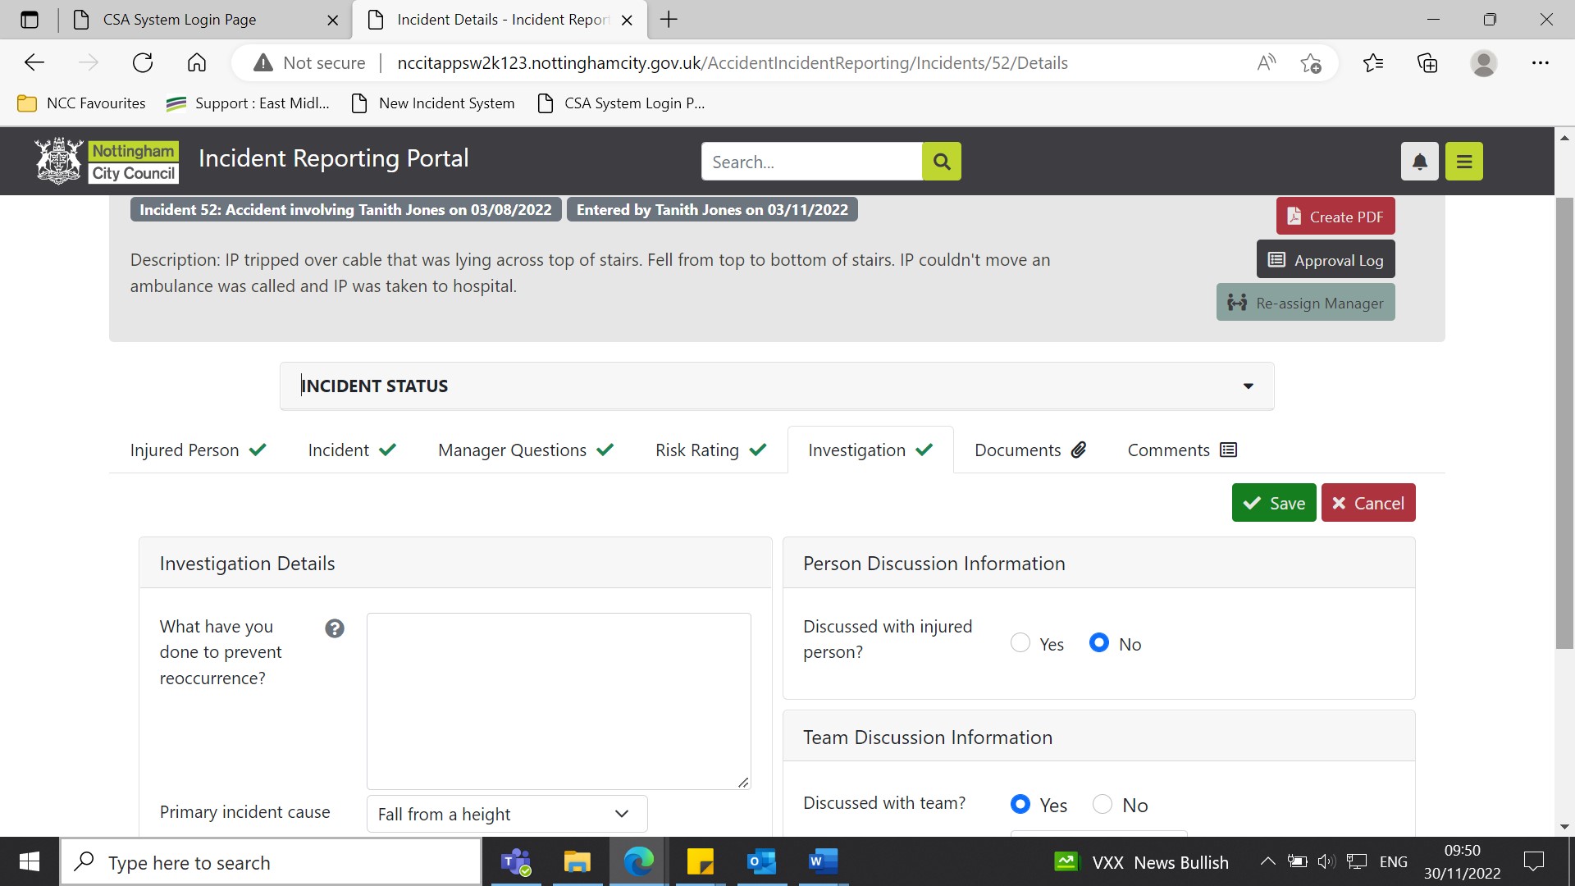Open browser Settings and more menu
1575x886 pixels.
tap(1540, 63)
